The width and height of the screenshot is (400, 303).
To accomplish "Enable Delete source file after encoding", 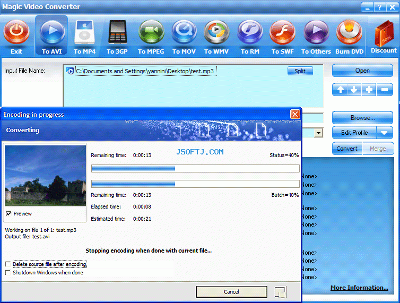I will click(x=8, y=264).
